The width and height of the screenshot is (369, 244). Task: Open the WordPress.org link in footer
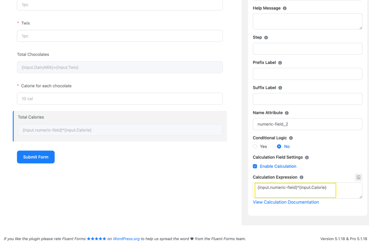click(126, 239)
